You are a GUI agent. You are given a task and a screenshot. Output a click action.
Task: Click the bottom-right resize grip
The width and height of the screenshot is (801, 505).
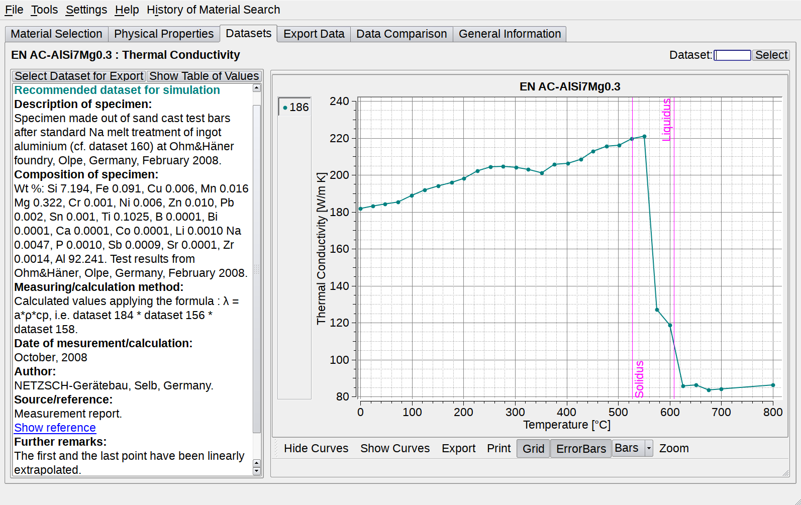pyautogui.click(x=785, y=473)
